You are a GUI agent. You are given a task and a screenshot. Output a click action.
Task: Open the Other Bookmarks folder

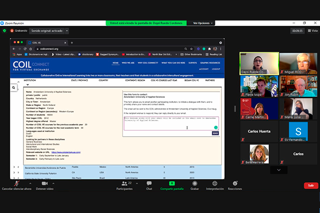click(191, 54)
